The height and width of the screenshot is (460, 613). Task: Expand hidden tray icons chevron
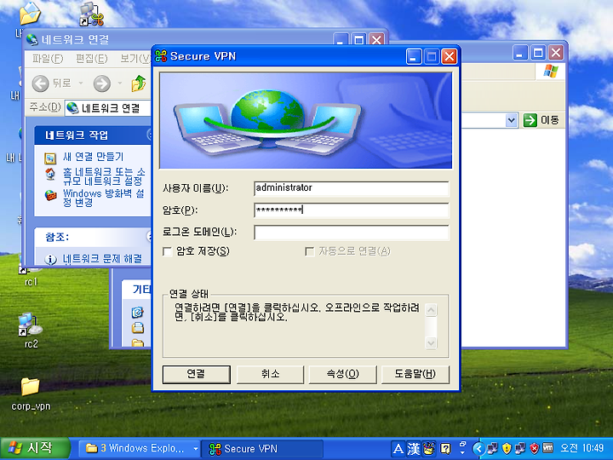tap(478, 449)
